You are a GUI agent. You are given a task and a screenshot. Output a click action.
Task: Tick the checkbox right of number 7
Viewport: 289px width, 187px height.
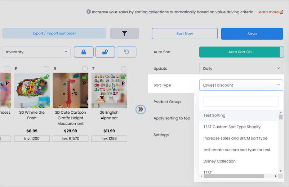click(124, 69)
